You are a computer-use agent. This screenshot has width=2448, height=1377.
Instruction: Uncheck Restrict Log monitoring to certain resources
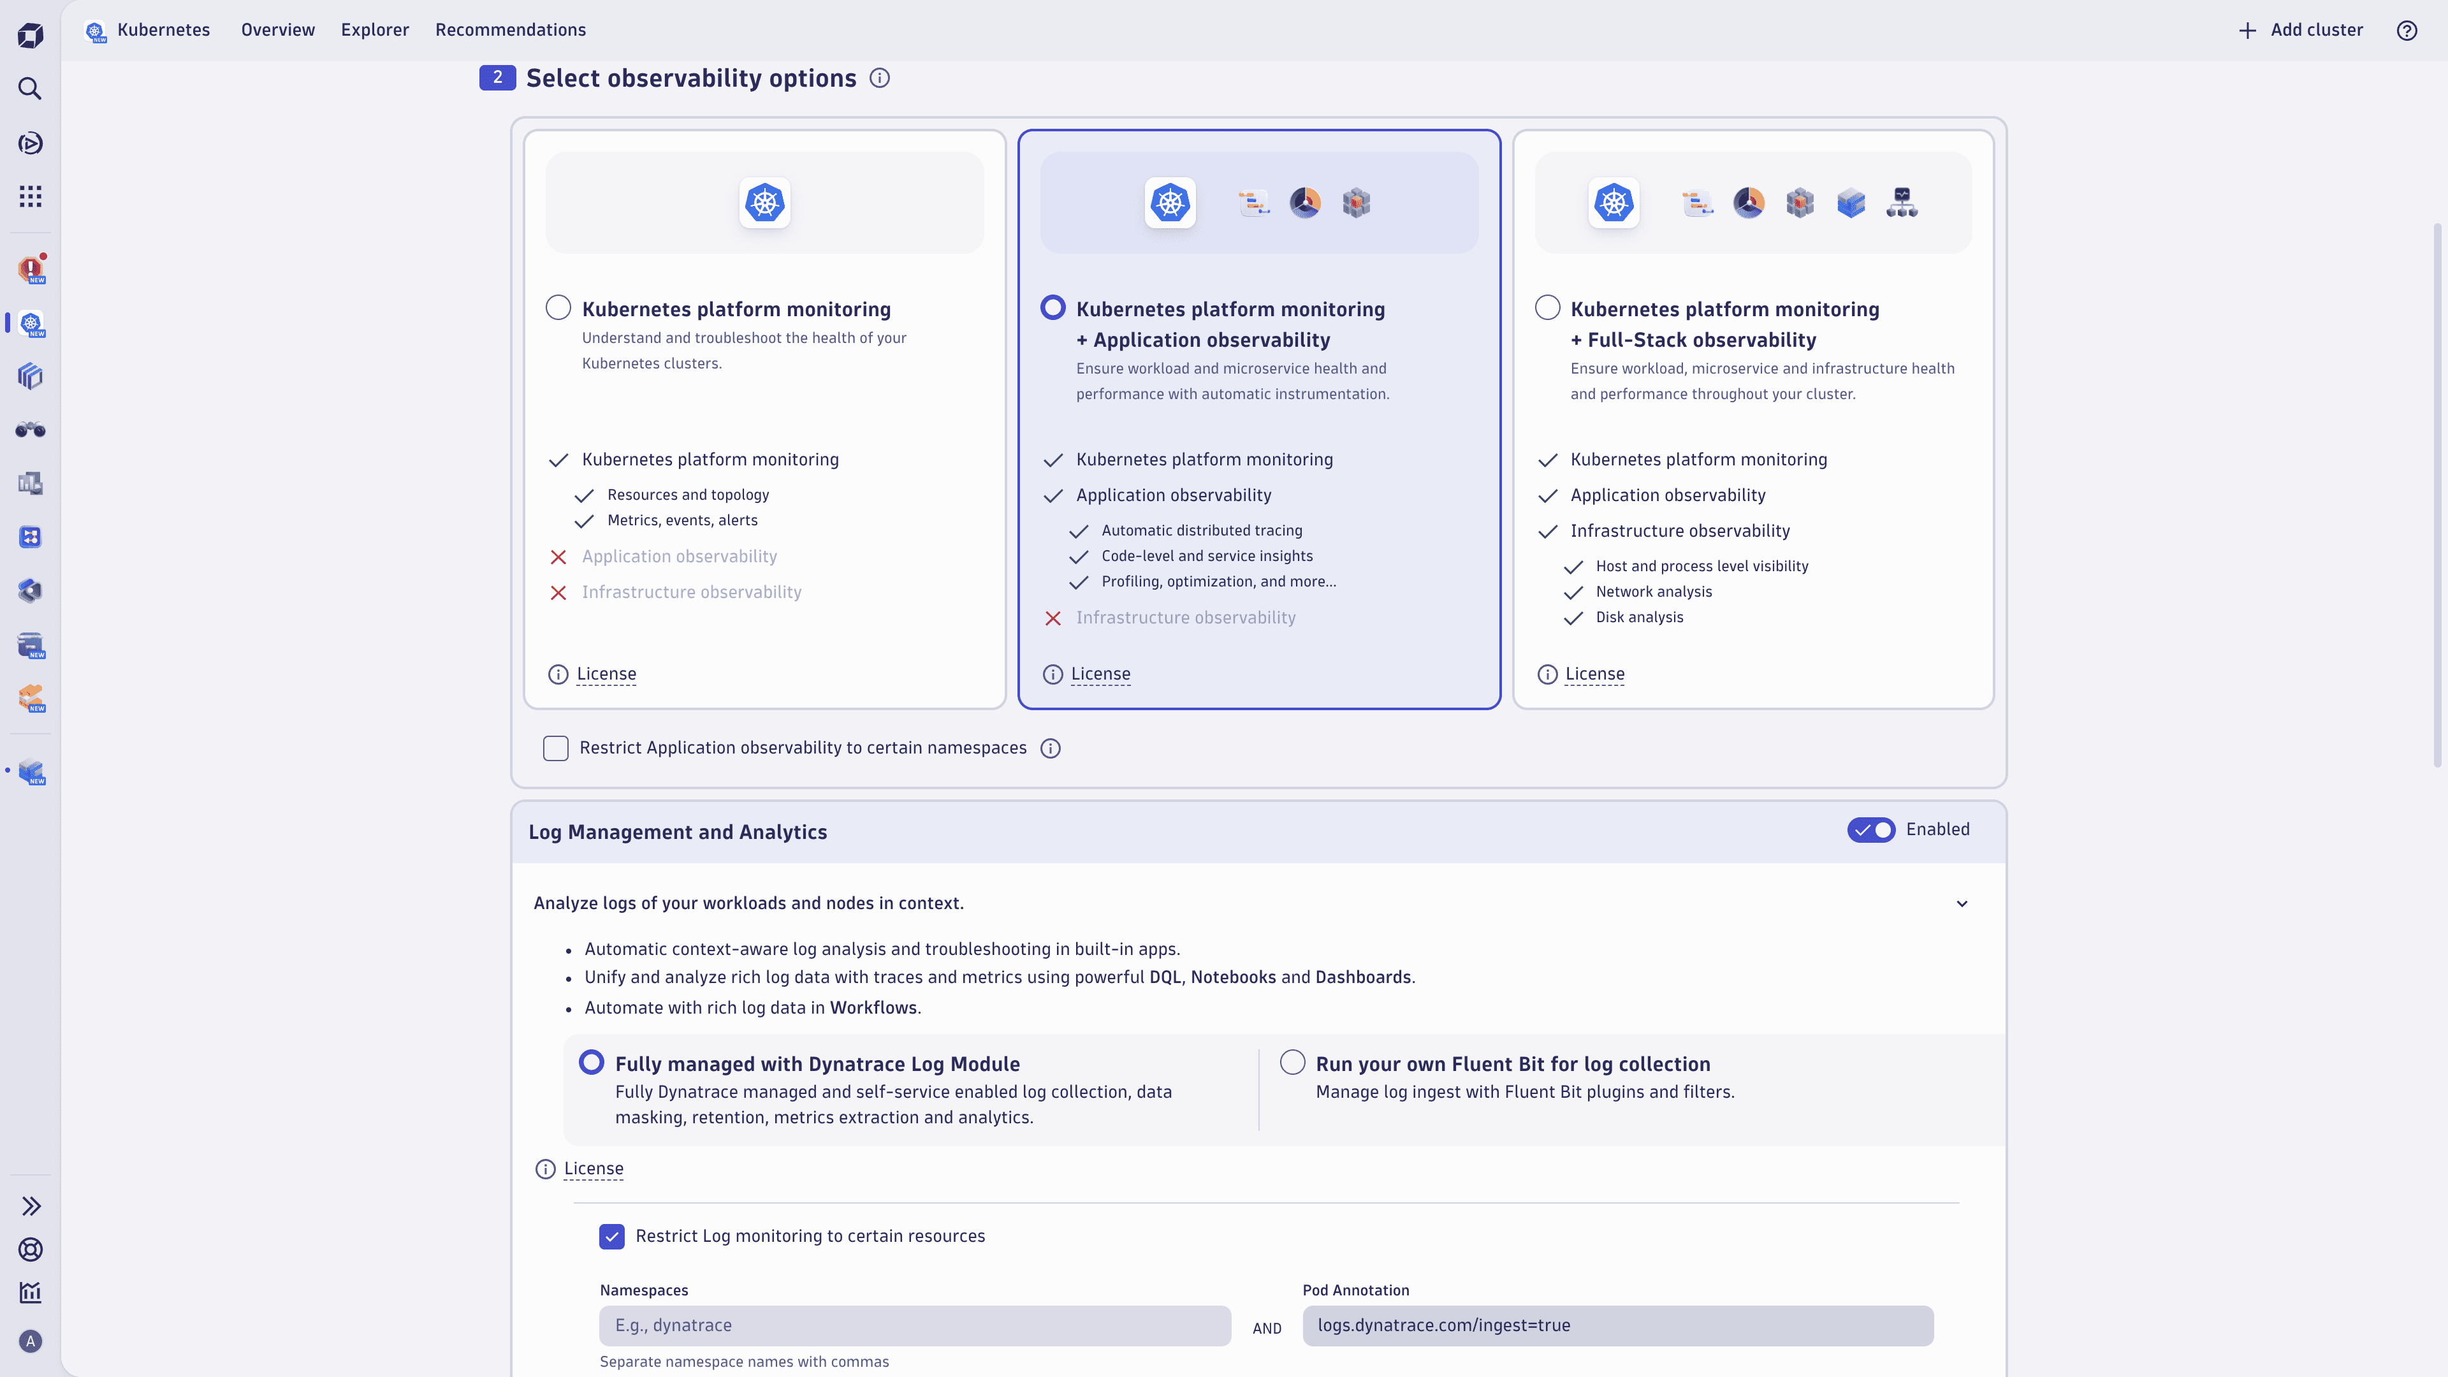612,1236
